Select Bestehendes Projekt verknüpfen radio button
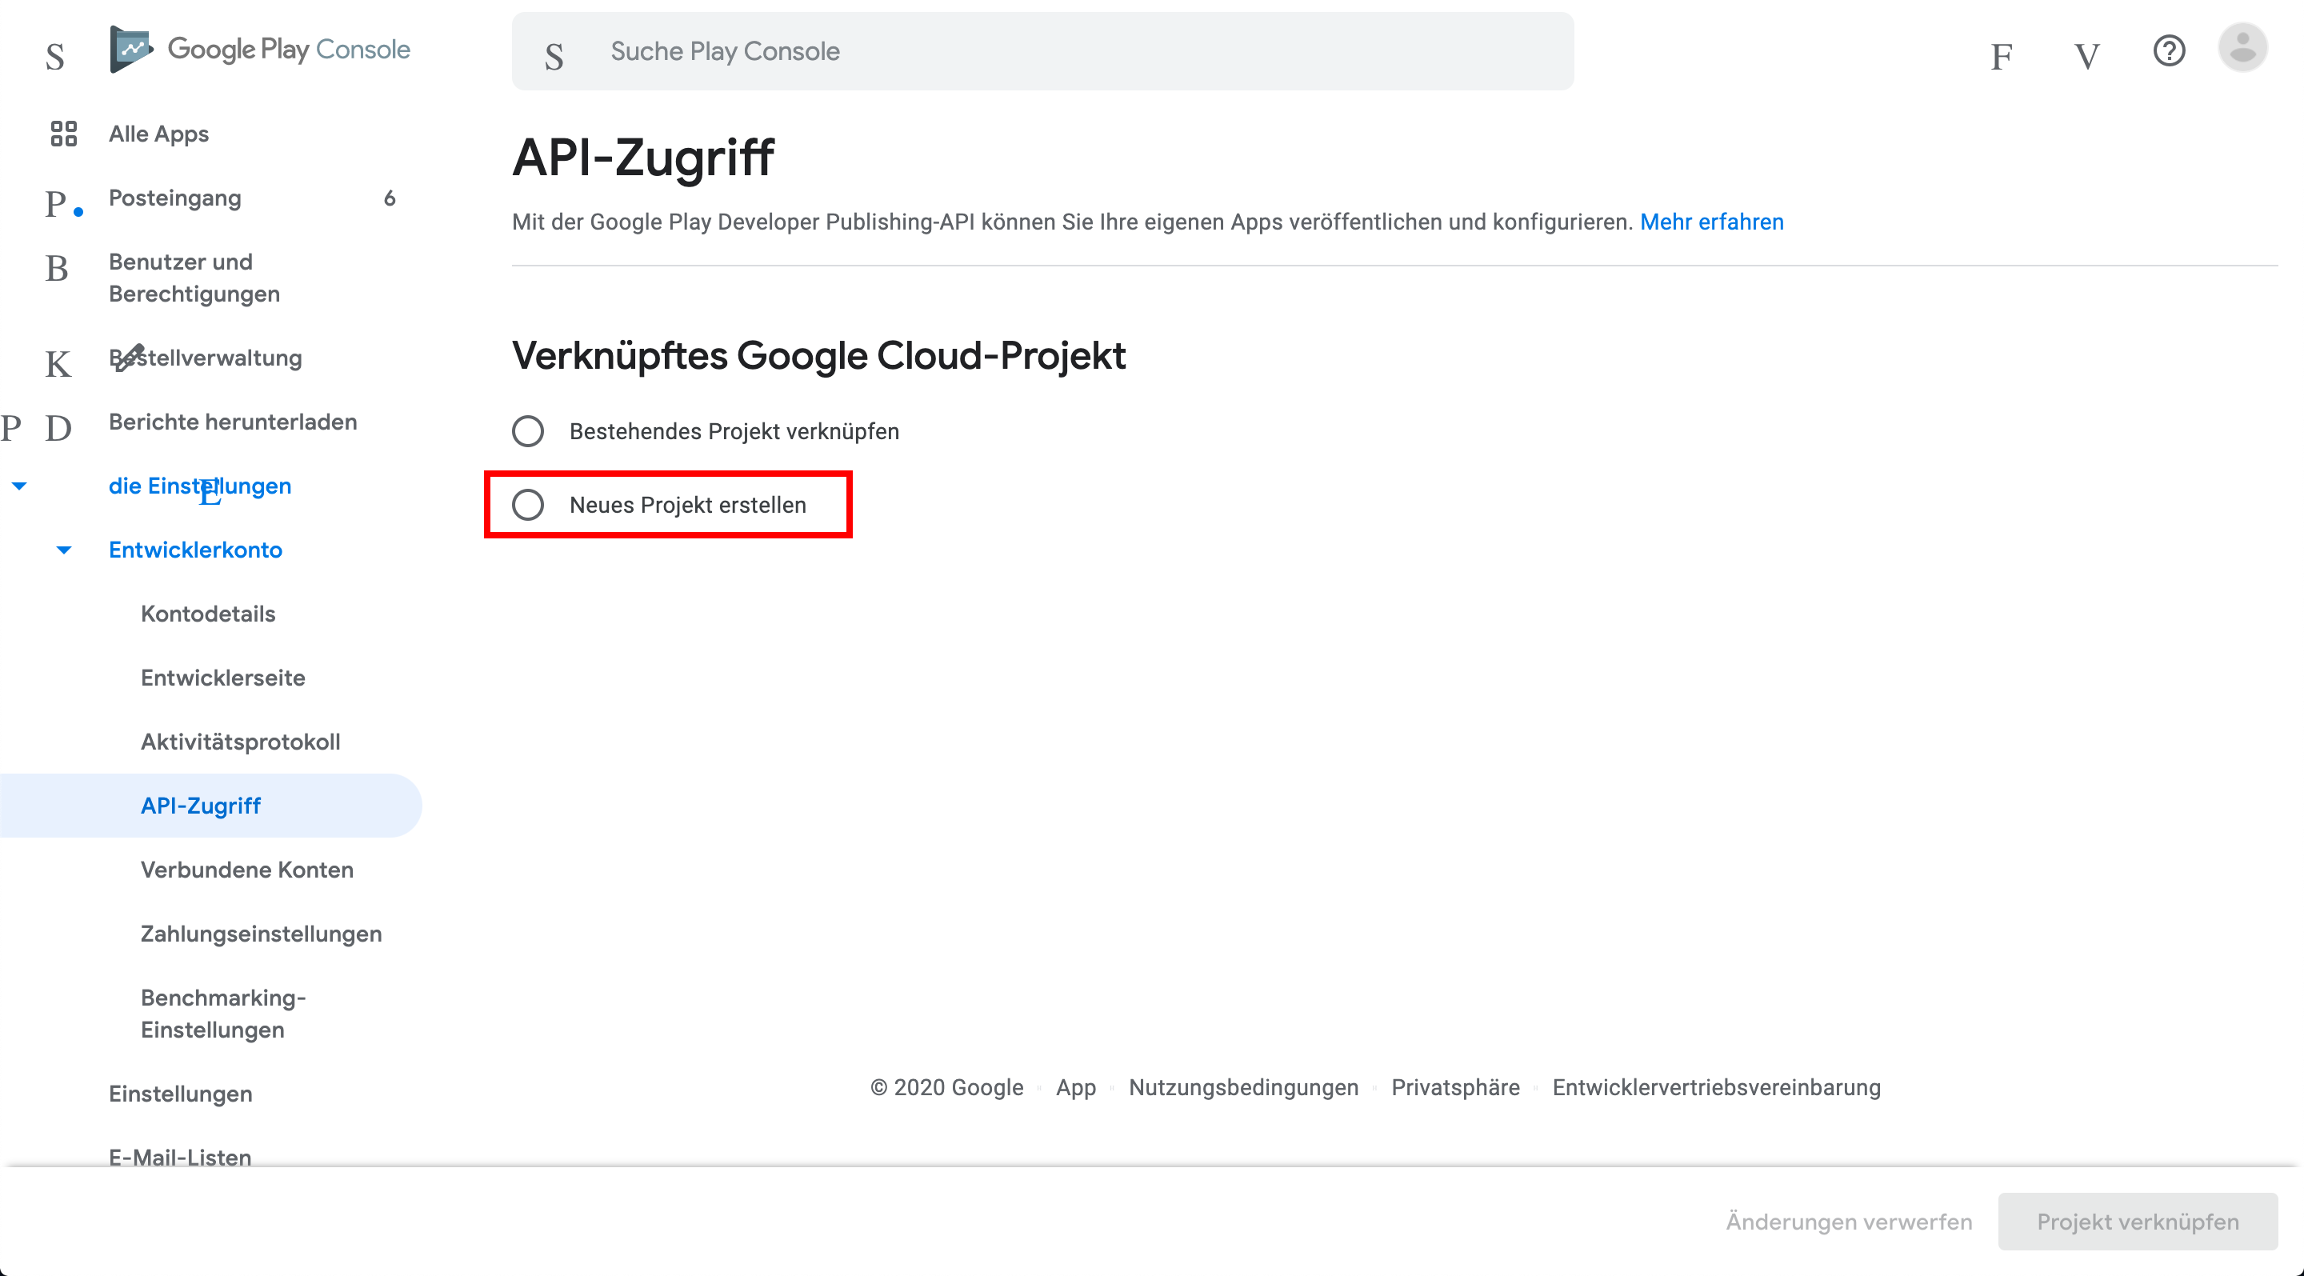 coord(528,431)
